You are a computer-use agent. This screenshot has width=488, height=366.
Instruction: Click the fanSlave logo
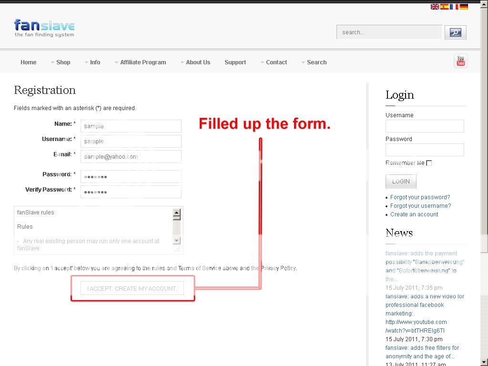coord(44,28)
